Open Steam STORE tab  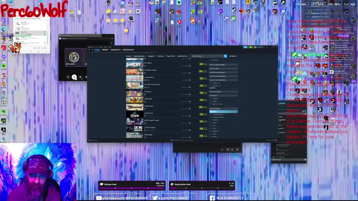click(97, 50)
